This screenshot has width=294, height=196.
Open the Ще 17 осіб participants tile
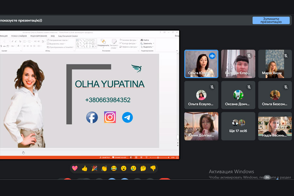coord(238,126)
